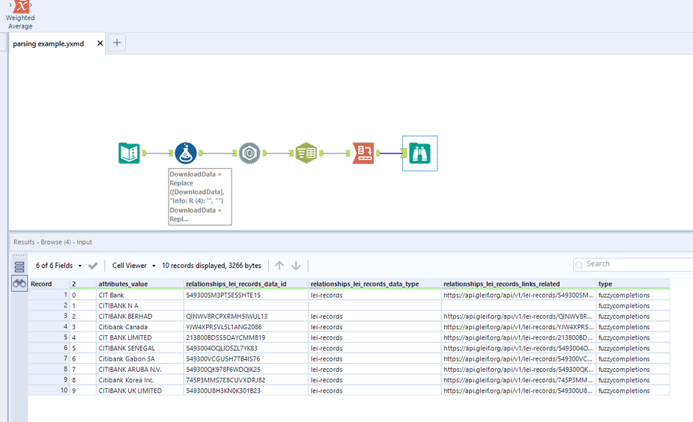Click the link cell ending QINWV8R...
Screen dimensions: 693x422
518,316
